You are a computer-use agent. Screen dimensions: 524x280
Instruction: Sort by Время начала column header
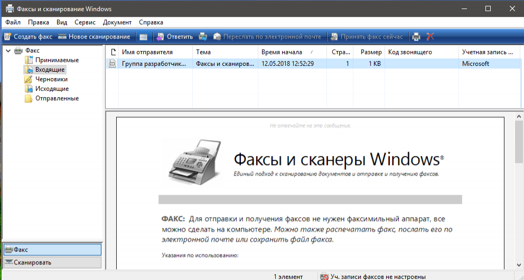tap(293, 52)
